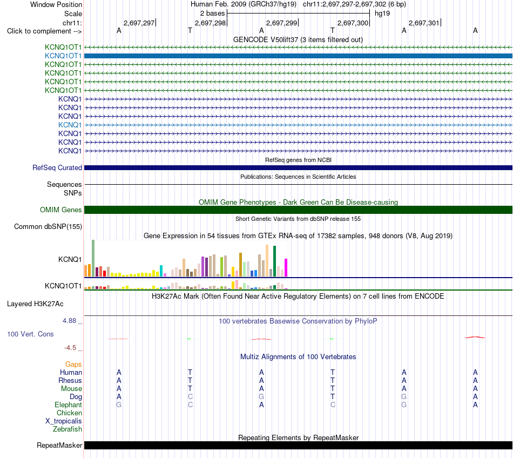Click the dark green OMIM Genes bar
Viewport: 513px width, 458px height.
point(299,210)
